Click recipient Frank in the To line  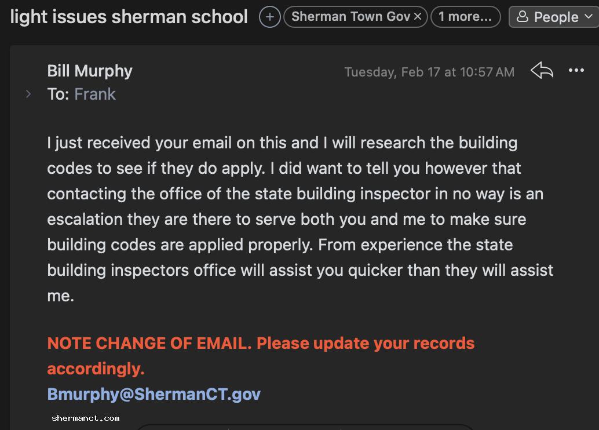(x=95, y=94)
